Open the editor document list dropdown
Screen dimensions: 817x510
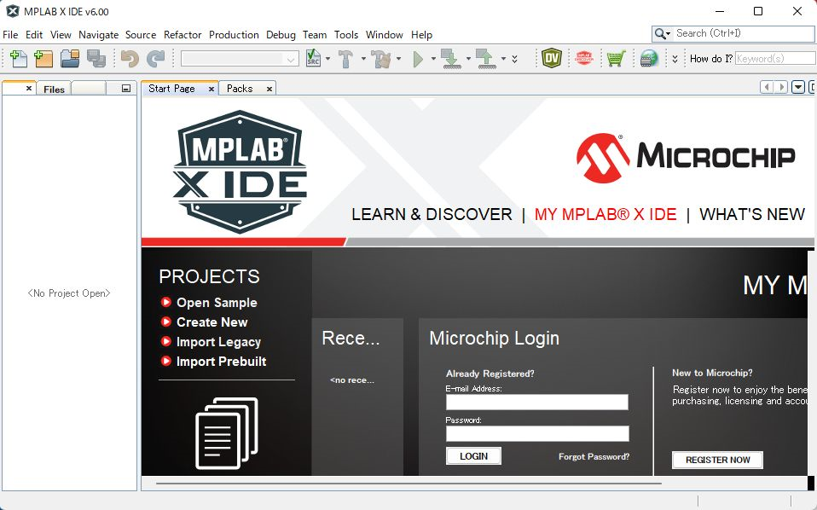pyautogui.click(x=798, y=88)
